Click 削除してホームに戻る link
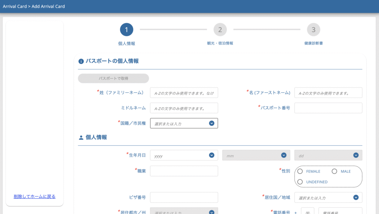The height and width of the screenshot is (214, 379). pos(34,196)
